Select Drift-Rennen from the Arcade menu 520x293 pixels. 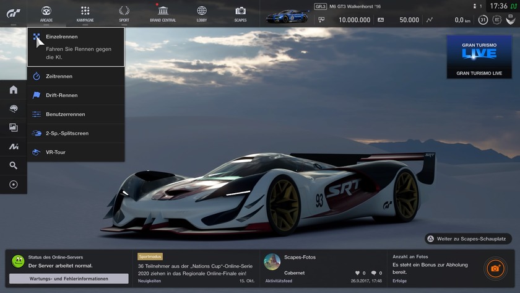pyautogui.click(x=76, y=95)
